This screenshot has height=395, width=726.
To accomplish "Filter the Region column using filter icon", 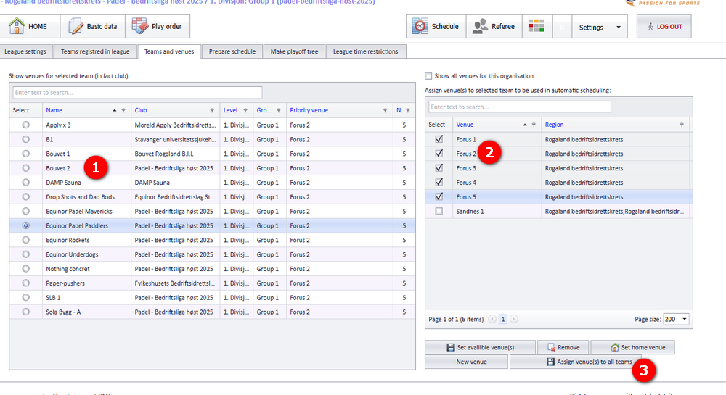I will 682,125.
